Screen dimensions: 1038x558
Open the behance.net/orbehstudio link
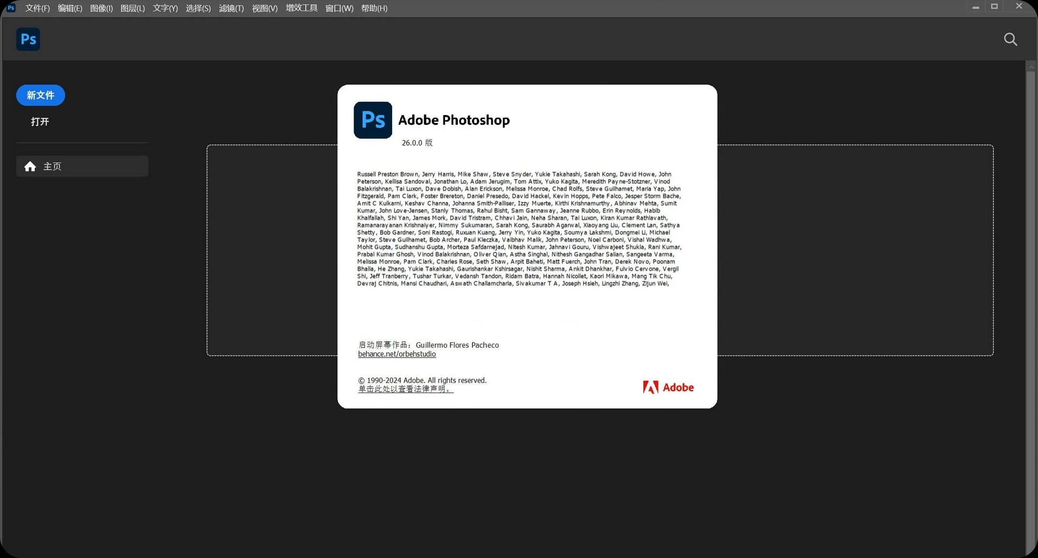point(397,354)
